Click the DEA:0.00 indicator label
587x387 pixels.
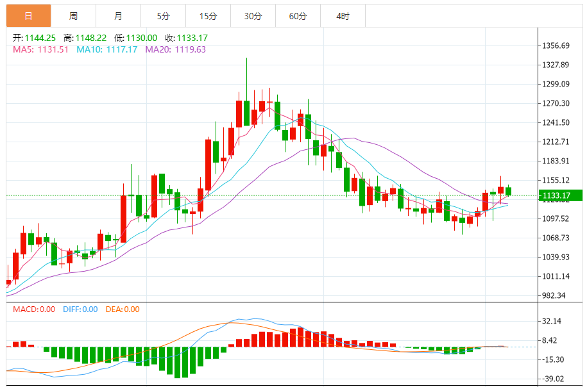click(x=123, y=309)
